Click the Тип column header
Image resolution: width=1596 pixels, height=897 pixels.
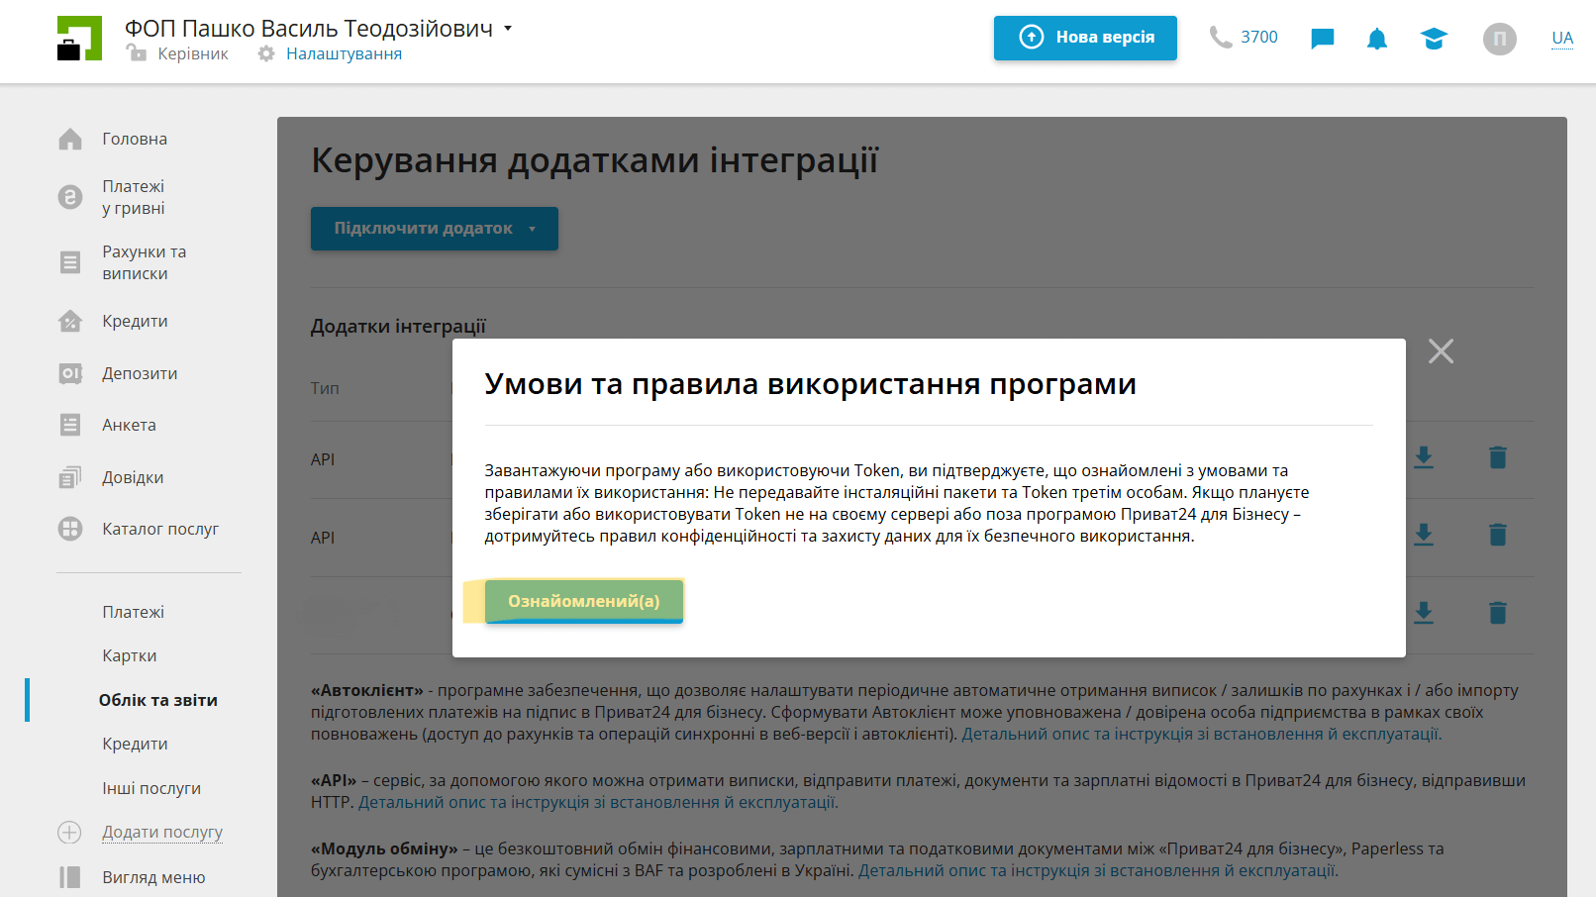click(x=325, y=388)
